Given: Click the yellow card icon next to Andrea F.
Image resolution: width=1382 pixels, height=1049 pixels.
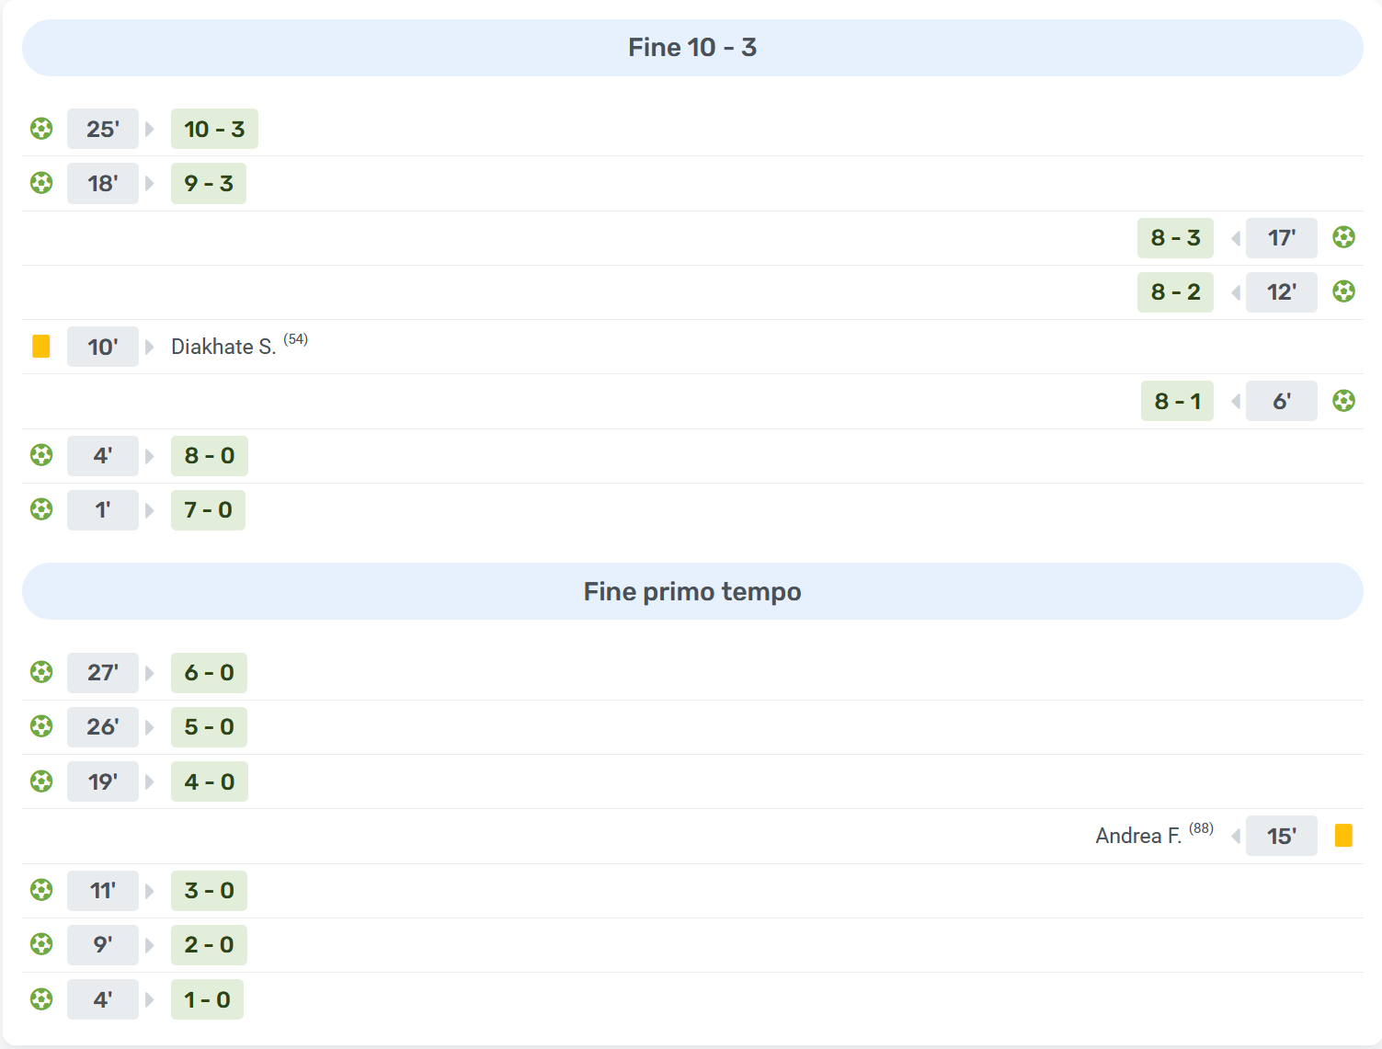Looking at the screenshot, I should pos(1343,836).
